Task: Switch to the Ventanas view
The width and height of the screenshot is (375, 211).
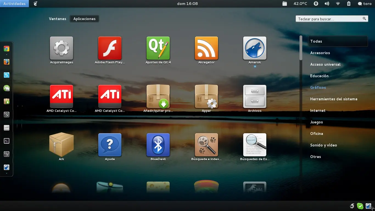Action: coord(58,19)
